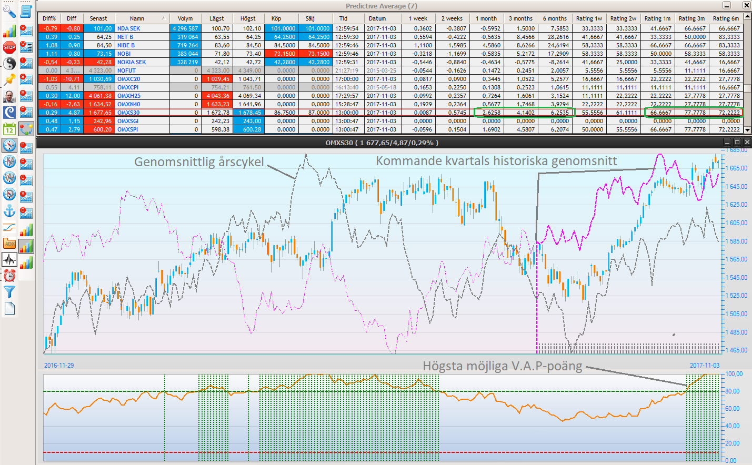Open the green calendar icon

click(9, 129)
